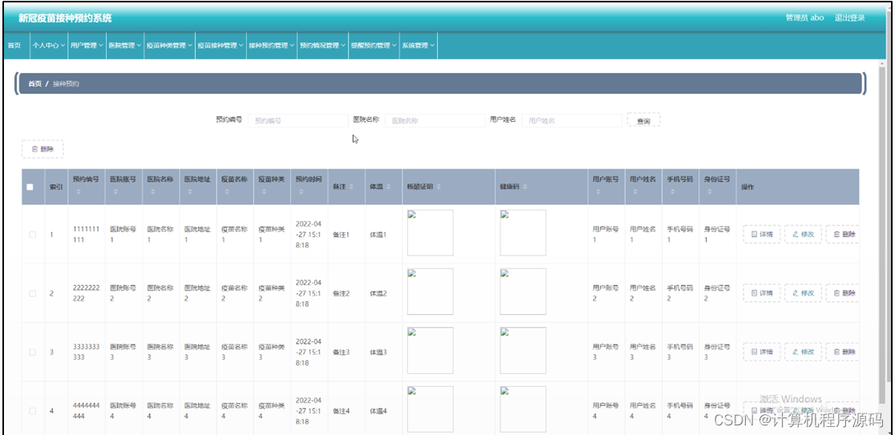
Task: Open 详情 for row 2
Action: point(761,293)
